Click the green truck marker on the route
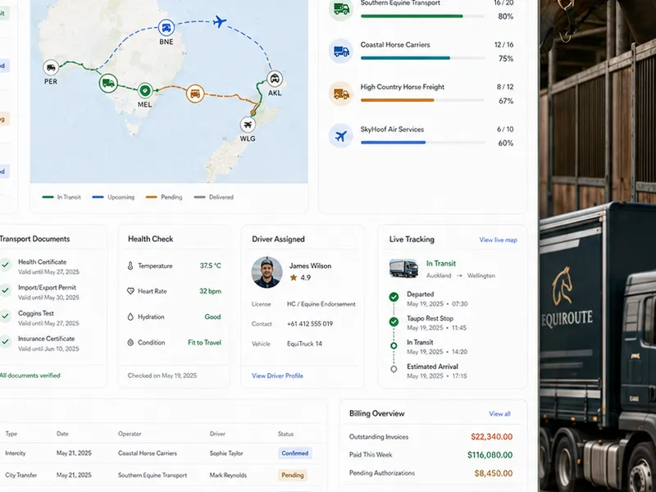656x492 pixels. click(x=108, y=84)
